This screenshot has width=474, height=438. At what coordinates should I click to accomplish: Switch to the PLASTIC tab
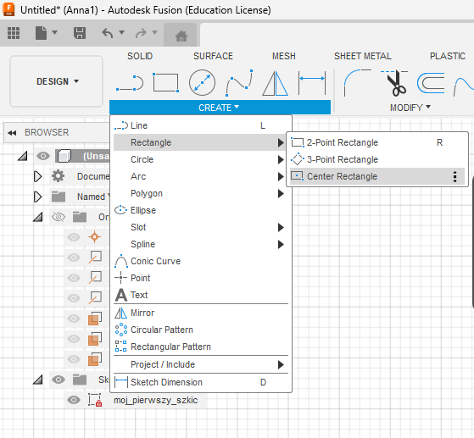click(x=448, y=56)
